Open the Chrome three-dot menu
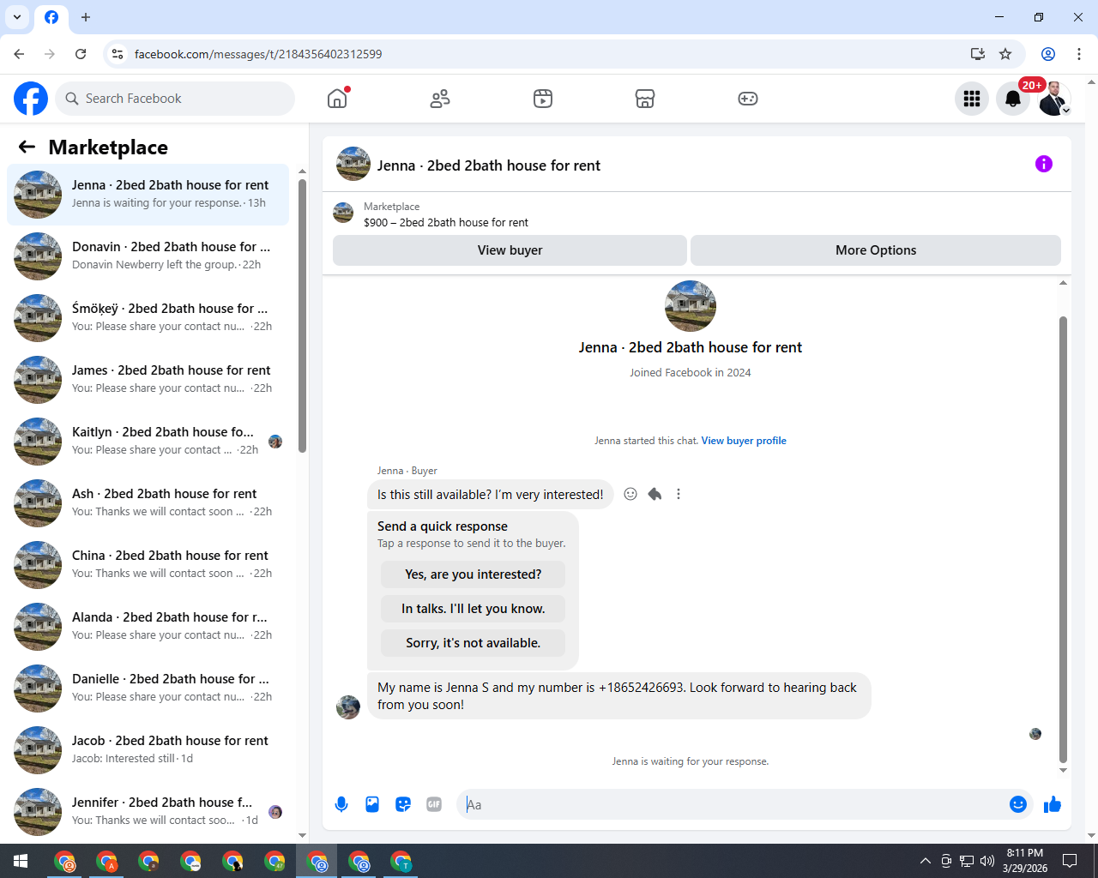The height and width of the screenshot is (878, 1098). tap(1078, 54)
